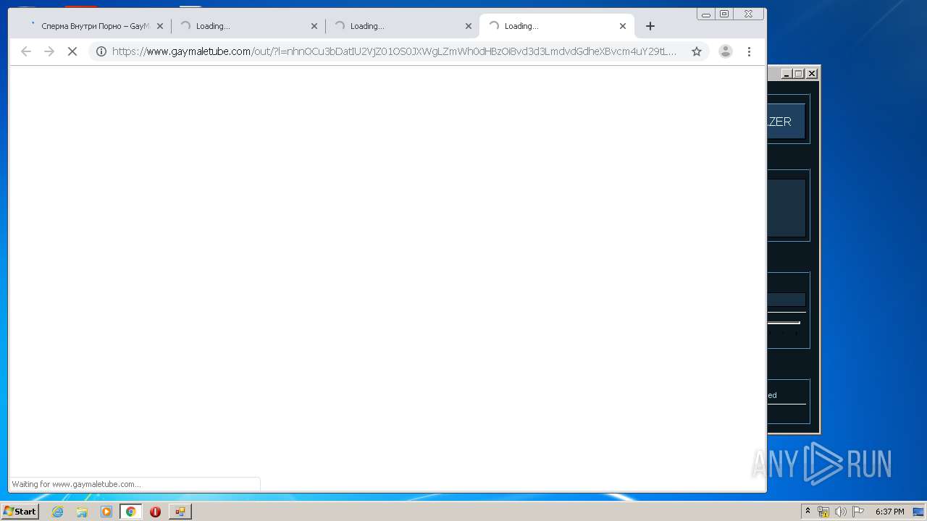Close the Сперма Внутри Порно tab
Viewport: 927px width, 521px height.
tap(160, 26)
